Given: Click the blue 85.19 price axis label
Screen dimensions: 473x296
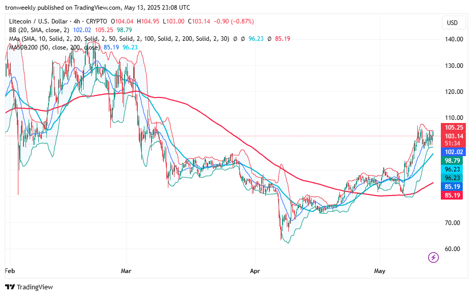Looking at the screenshot, I should click(x=452, y=186).
